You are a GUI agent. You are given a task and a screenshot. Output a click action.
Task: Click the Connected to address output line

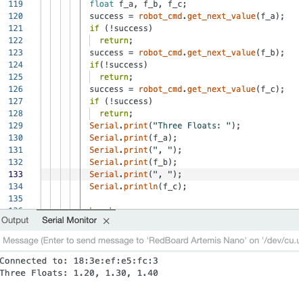79,261
